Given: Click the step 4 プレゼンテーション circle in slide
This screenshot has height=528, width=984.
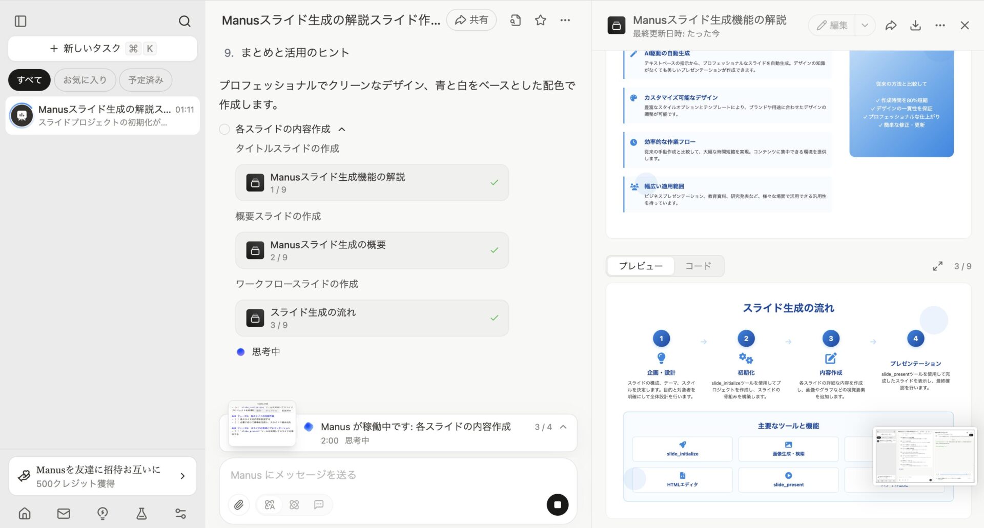Looking at the screenshot, I should (x=915, y=339).
